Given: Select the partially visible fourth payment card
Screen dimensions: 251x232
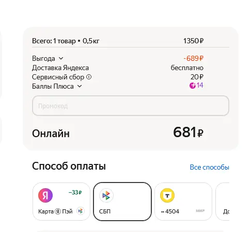Looking at the screenshot, I should [x=223, y=202].
